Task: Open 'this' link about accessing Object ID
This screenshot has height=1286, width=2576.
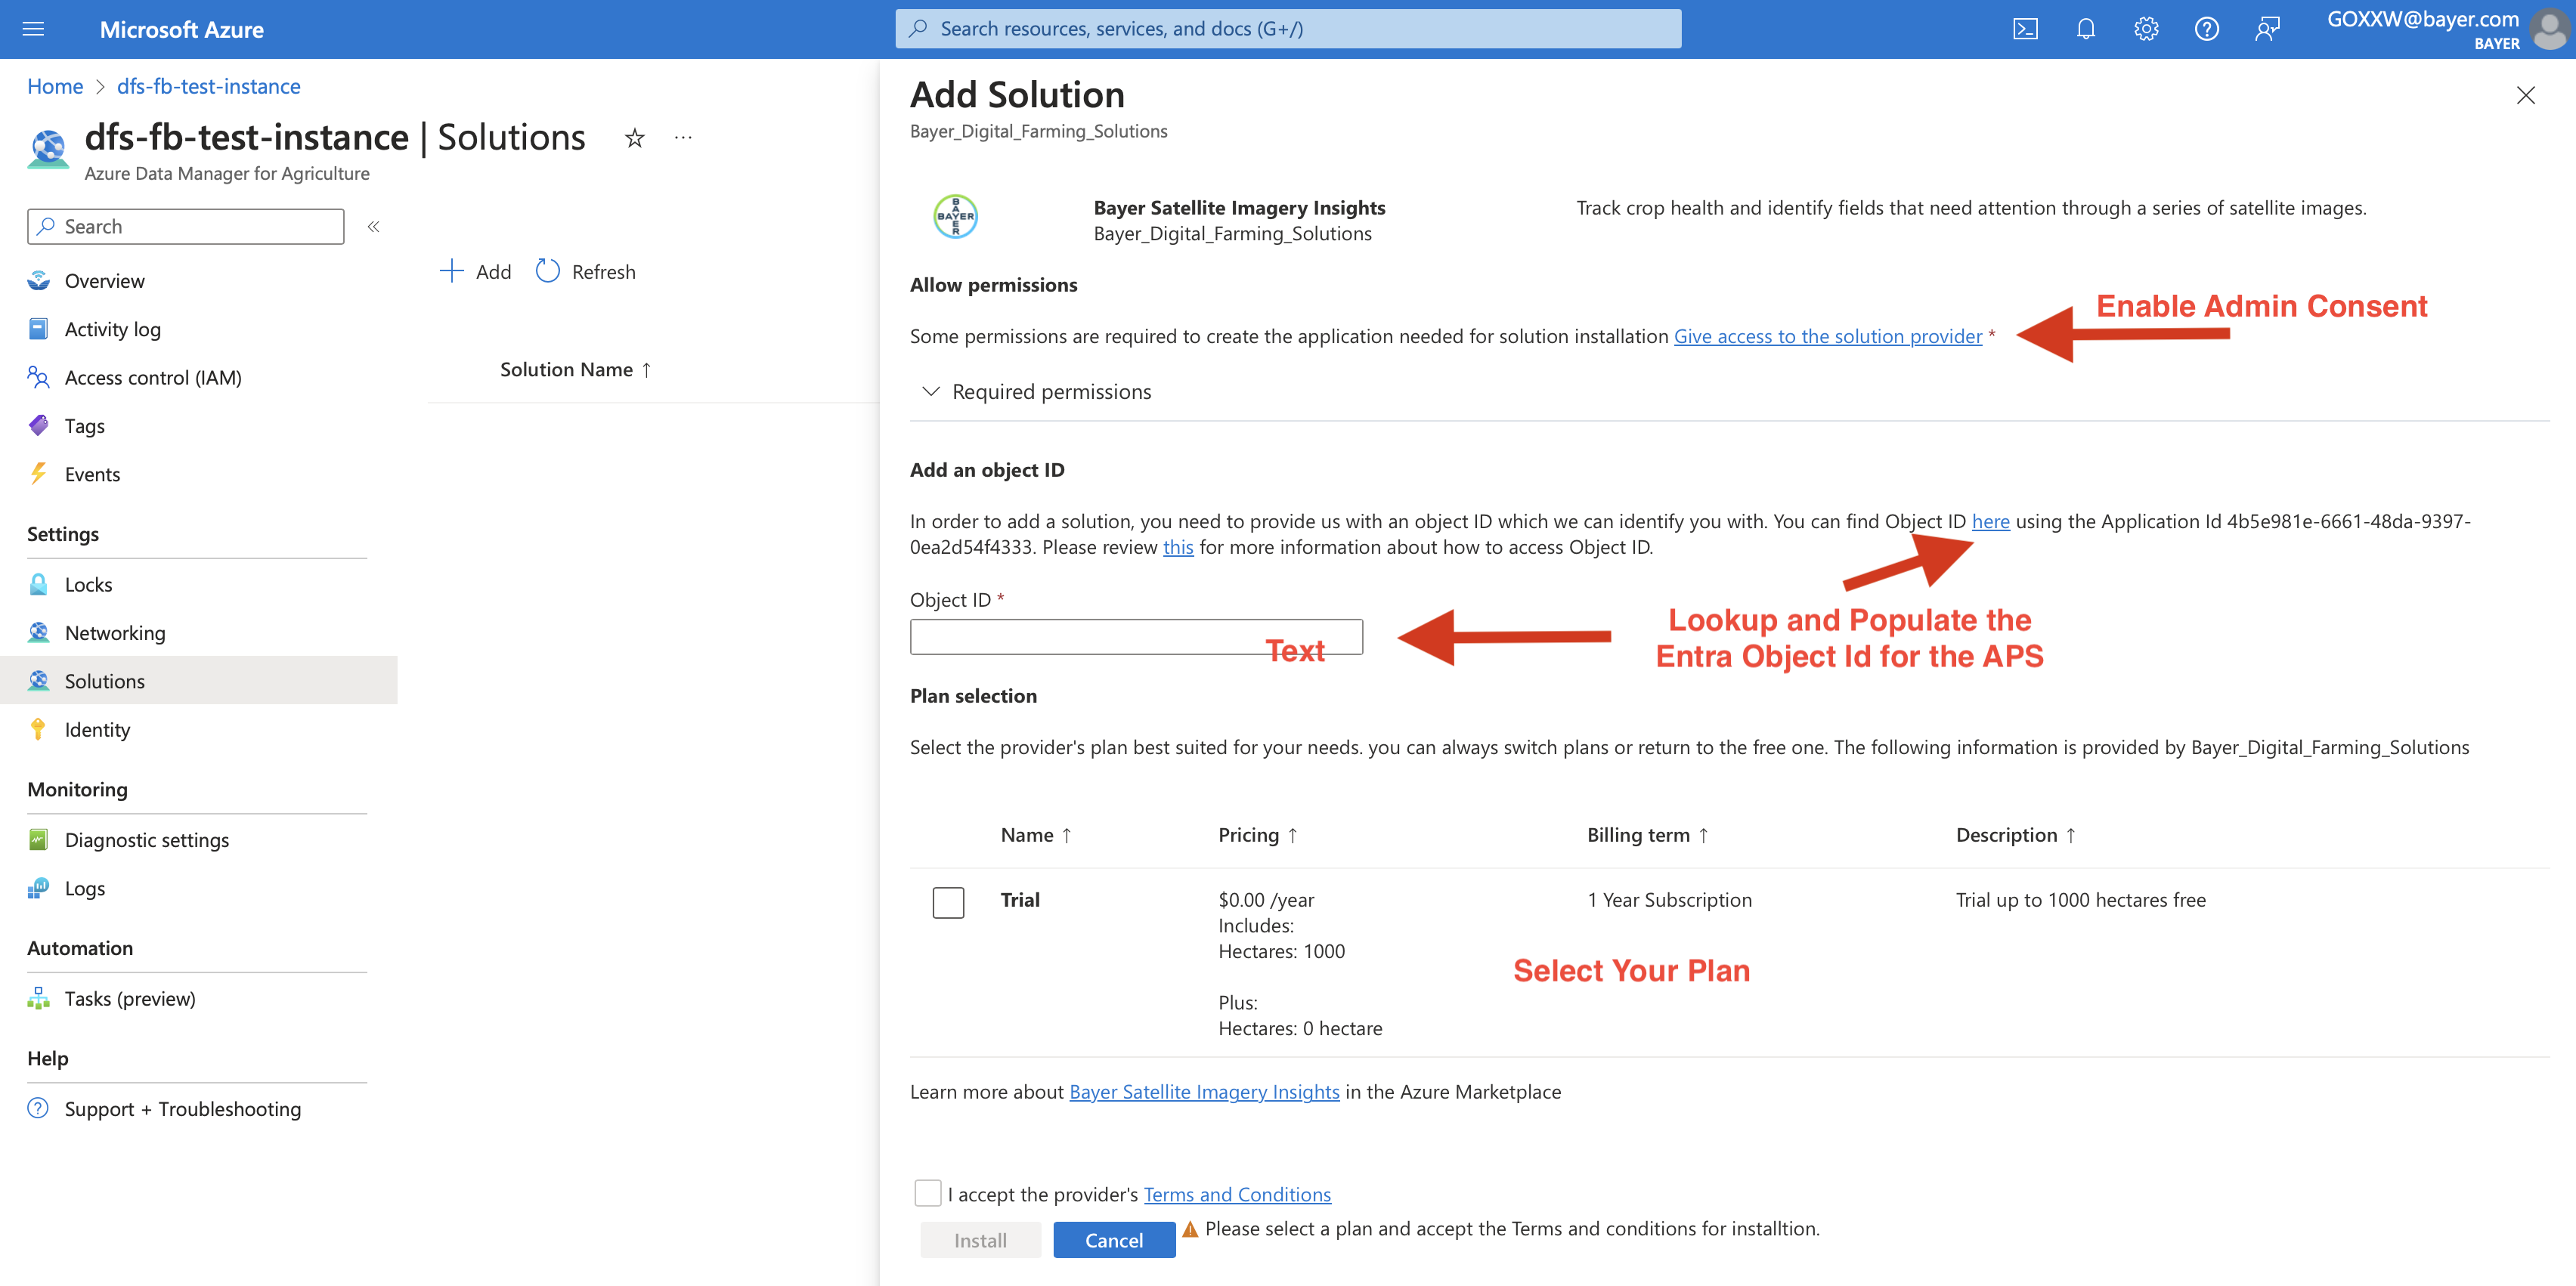Action: pyautogui.click(x=1178, y=547)
